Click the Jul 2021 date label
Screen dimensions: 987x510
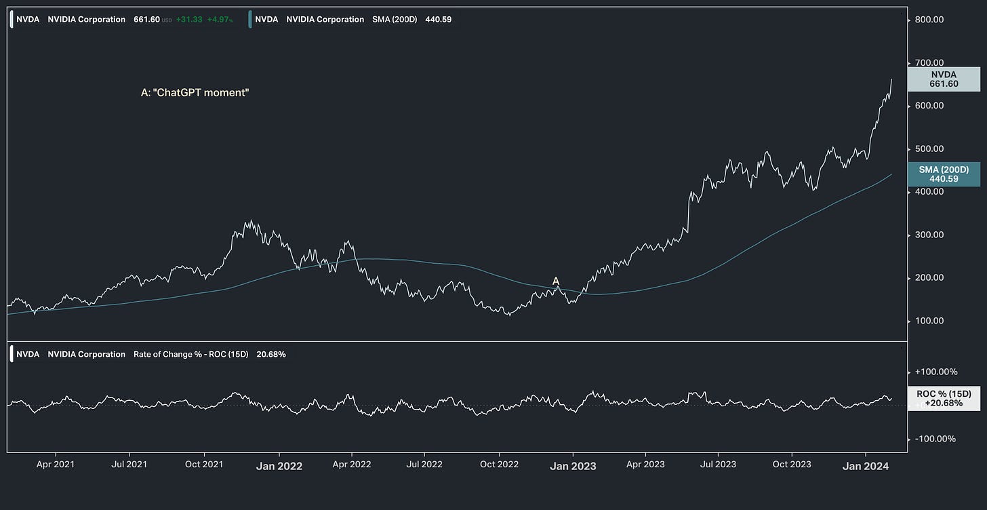coord(129,465)
